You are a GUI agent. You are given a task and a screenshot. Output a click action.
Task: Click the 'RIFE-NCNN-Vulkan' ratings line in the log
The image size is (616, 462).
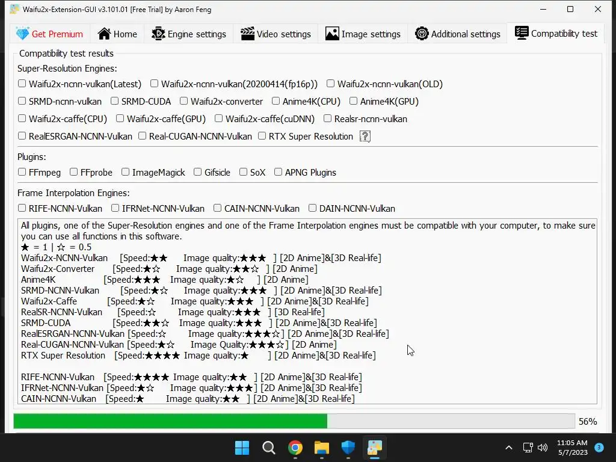191,377
